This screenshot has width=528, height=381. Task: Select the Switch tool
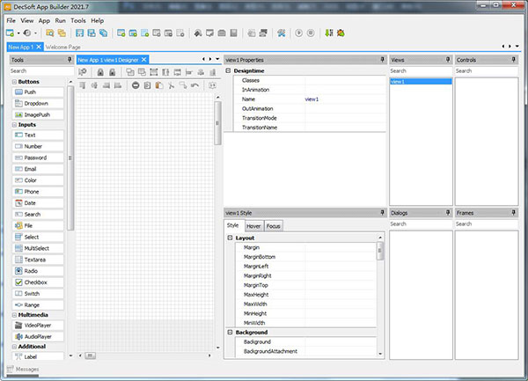pyautogui.click(x=38, y=294)
